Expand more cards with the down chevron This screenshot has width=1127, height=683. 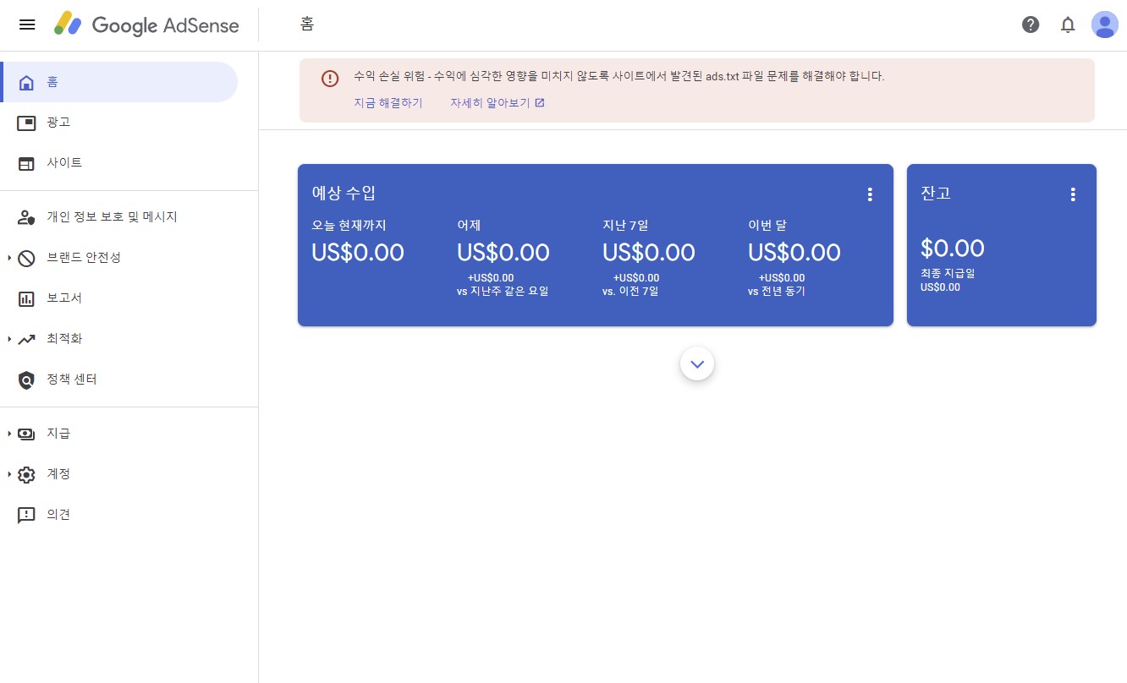(x=697, y=363)
